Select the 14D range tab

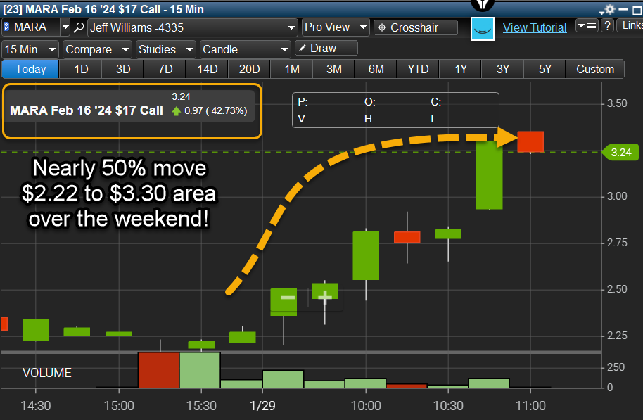tap(207, 69)
